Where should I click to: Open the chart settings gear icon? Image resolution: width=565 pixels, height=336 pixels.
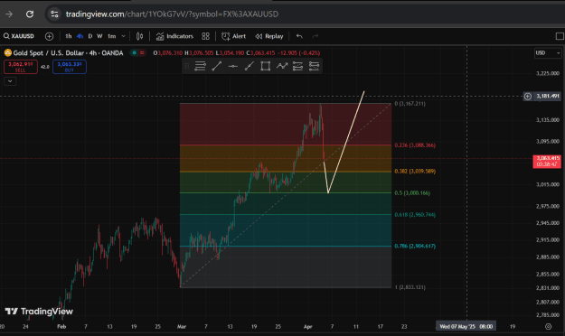tap(548, 327)
